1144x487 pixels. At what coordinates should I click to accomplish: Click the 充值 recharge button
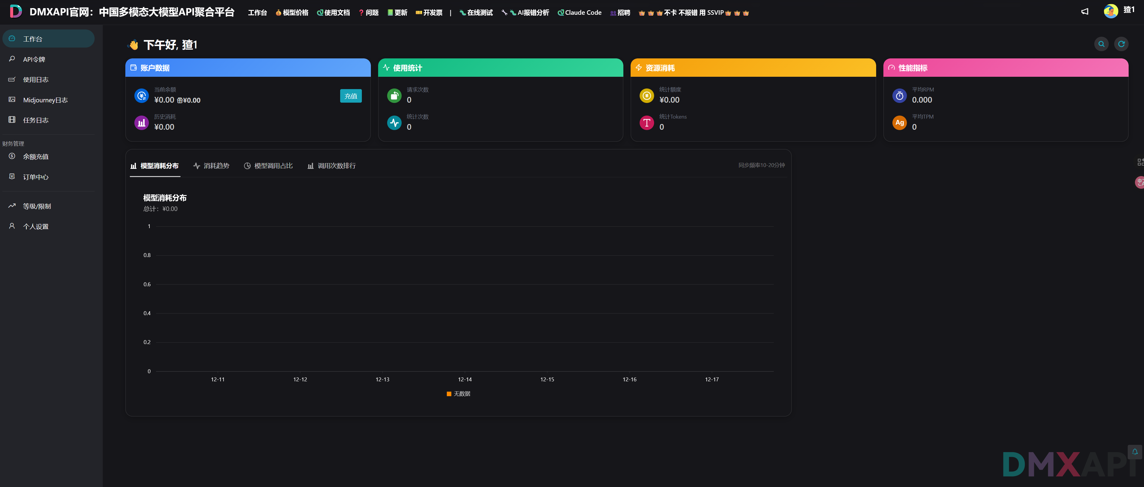click(350, 96)
